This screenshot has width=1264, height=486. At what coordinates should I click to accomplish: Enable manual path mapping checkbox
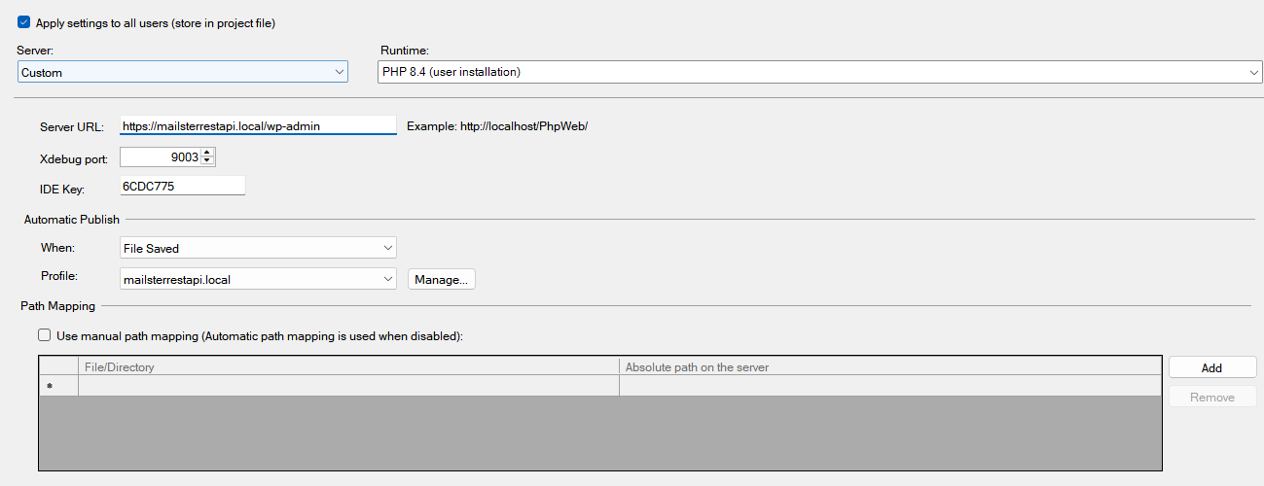click(x=45, y=335)
